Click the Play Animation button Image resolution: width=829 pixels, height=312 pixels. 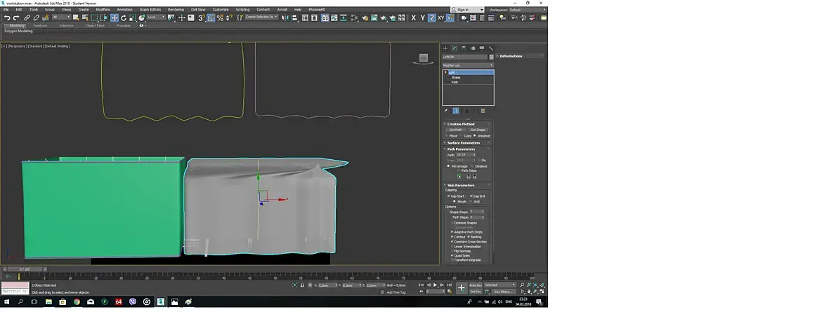(436, 285)
